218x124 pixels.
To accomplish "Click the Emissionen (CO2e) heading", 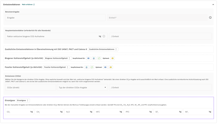I will (x=13, y=76).
